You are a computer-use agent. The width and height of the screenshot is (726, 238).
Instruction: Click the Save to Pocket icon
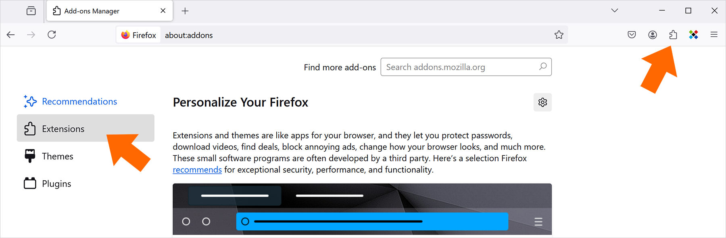click(632, 35)
